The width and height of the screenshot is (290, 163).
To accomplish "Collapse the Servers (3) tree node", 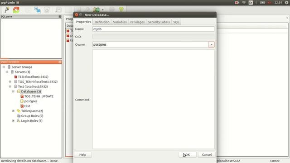I will point(7,72).
